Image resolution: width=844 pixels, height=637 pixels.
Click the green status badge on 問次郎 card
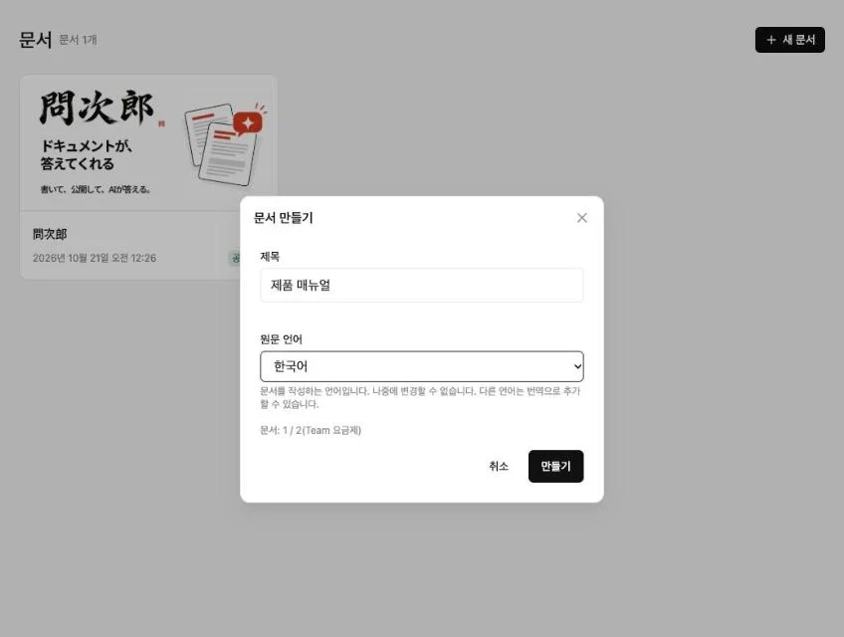point(235,258)
